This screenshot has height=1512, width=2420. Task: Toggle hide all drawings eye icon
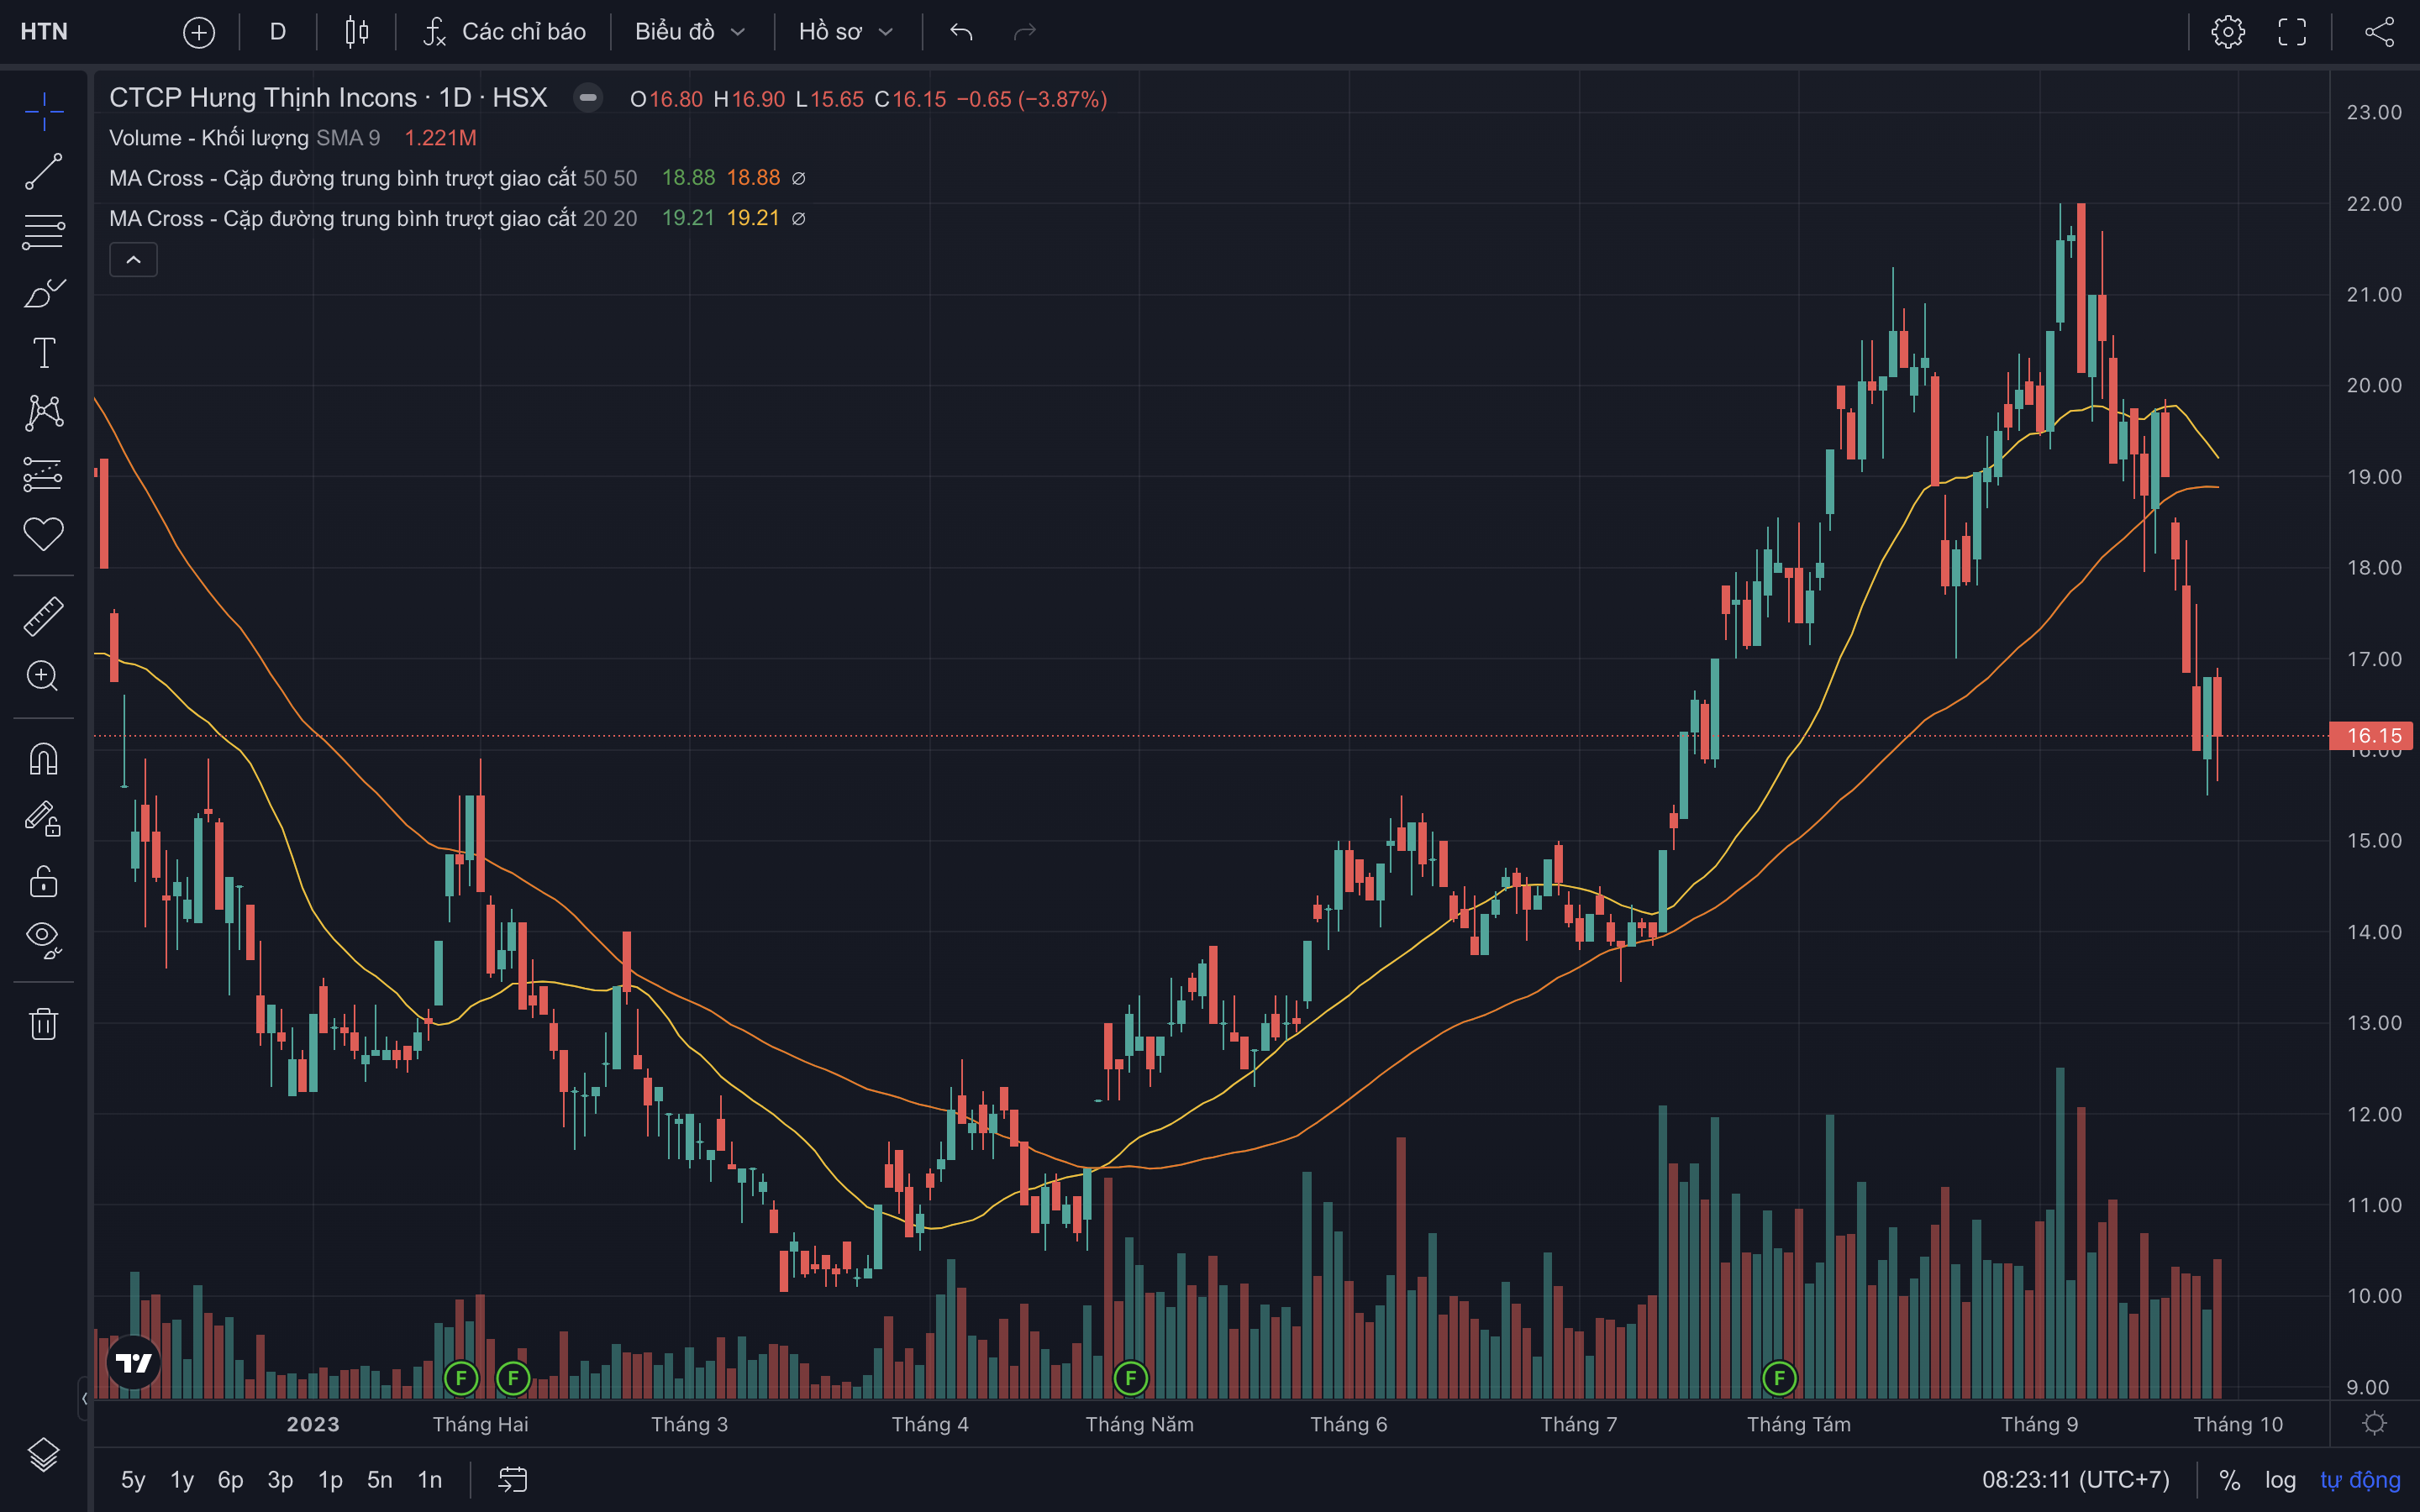44,941
